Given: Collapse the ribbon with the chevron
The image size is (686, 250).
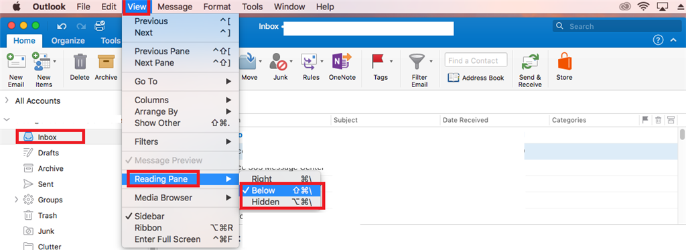Looking at the screenshot, I should click(x=673, y=40).
